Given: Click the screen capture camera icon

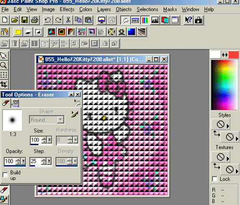Looking at the screenshot, I should pyautogui.click(x=198, y=20).
